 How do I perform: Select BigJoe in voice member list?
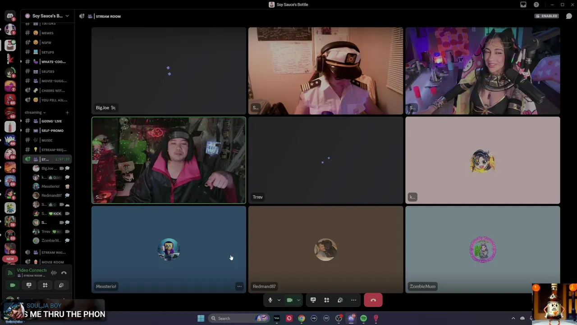(x=51, y=168)
